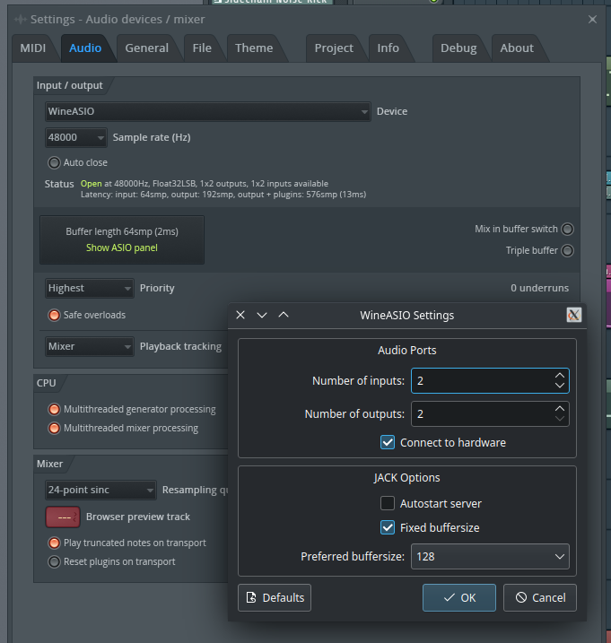Open the Theme tab

(x=254, y=48)
